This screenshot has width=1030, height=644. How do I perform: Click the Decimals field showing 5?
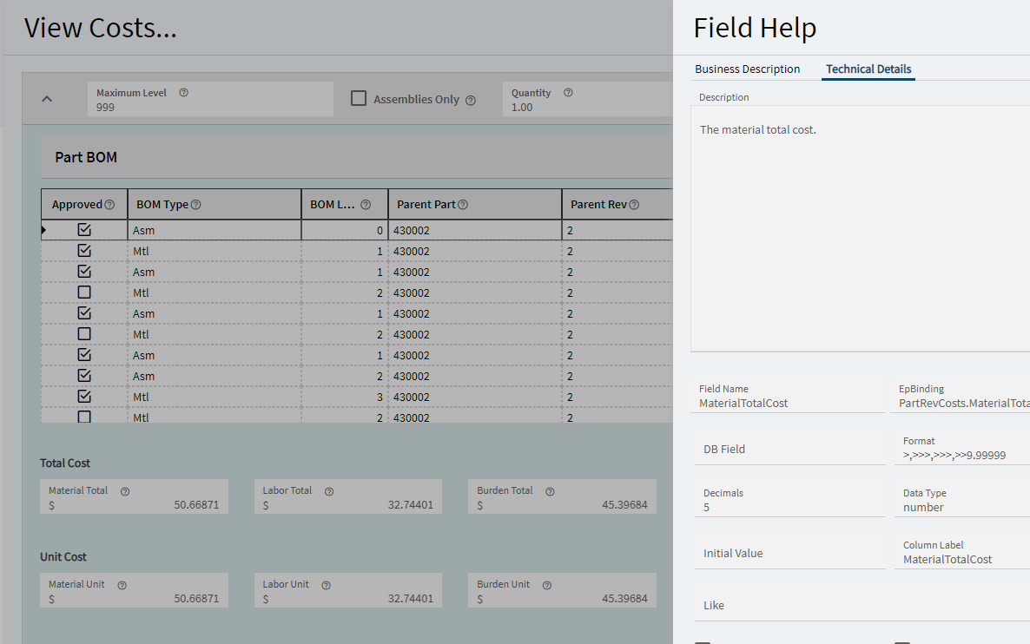click(790, 501)
